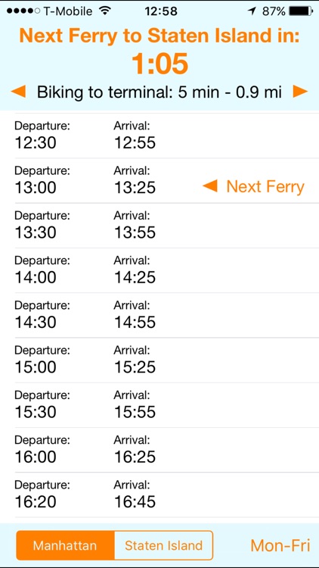Tap the right arrow beside Biking to terminal

pos(300,92)
